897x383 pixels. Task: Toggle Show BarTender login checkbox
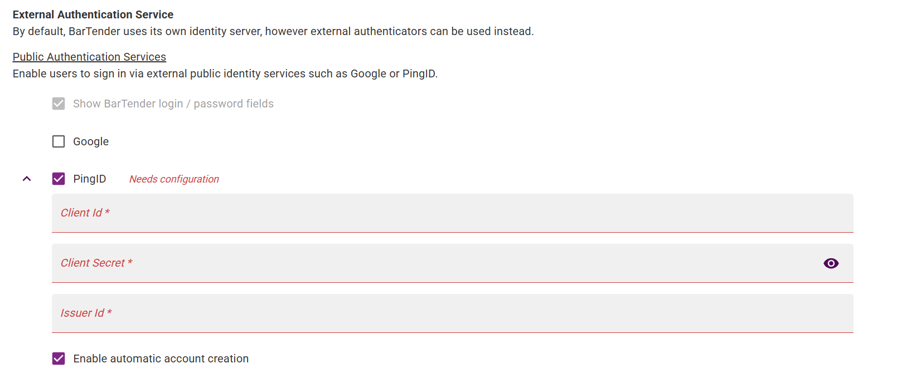59,104
